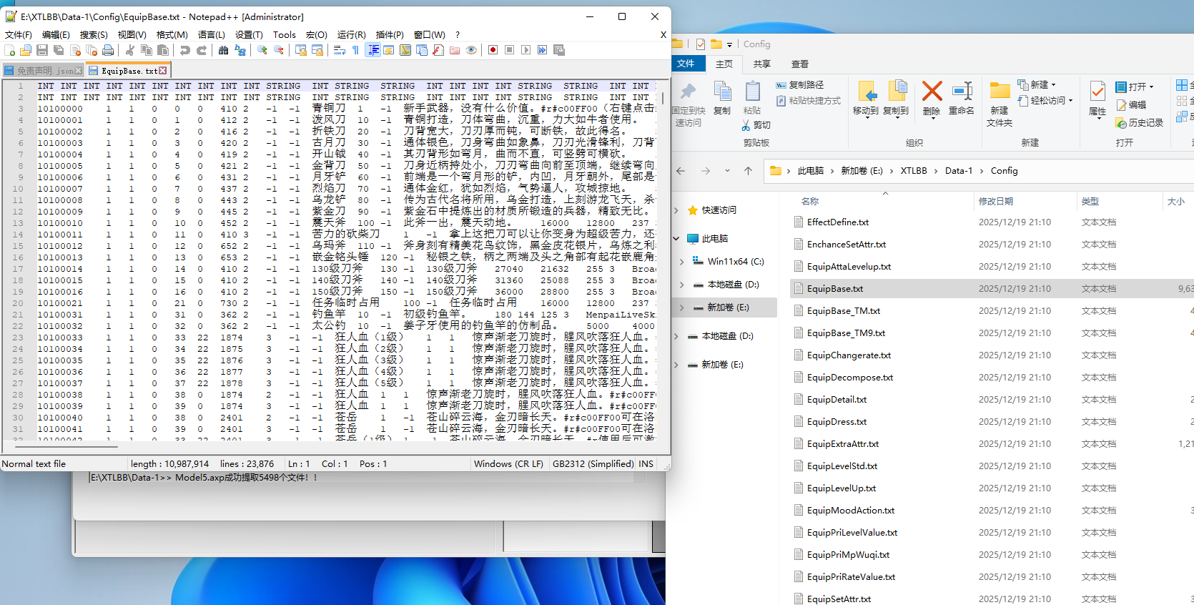
Task: Click the Save file icon in Notepad++
Action: coord(42,50)
